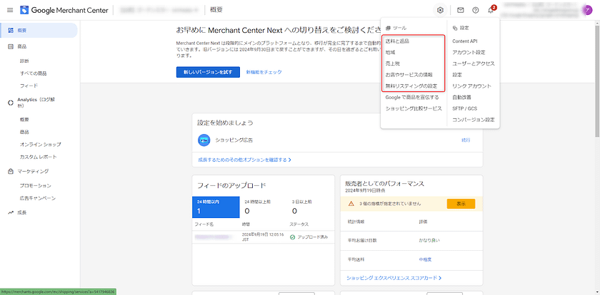Open Content API menu entry
This screenshot has width=600, height=295.
pos(464,41)
